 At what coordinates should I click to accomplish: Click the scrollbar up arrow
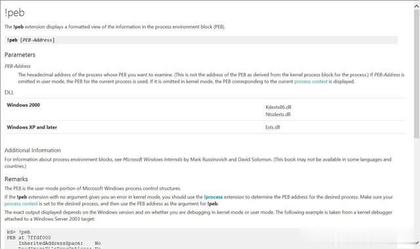click(x=417, y=7)
